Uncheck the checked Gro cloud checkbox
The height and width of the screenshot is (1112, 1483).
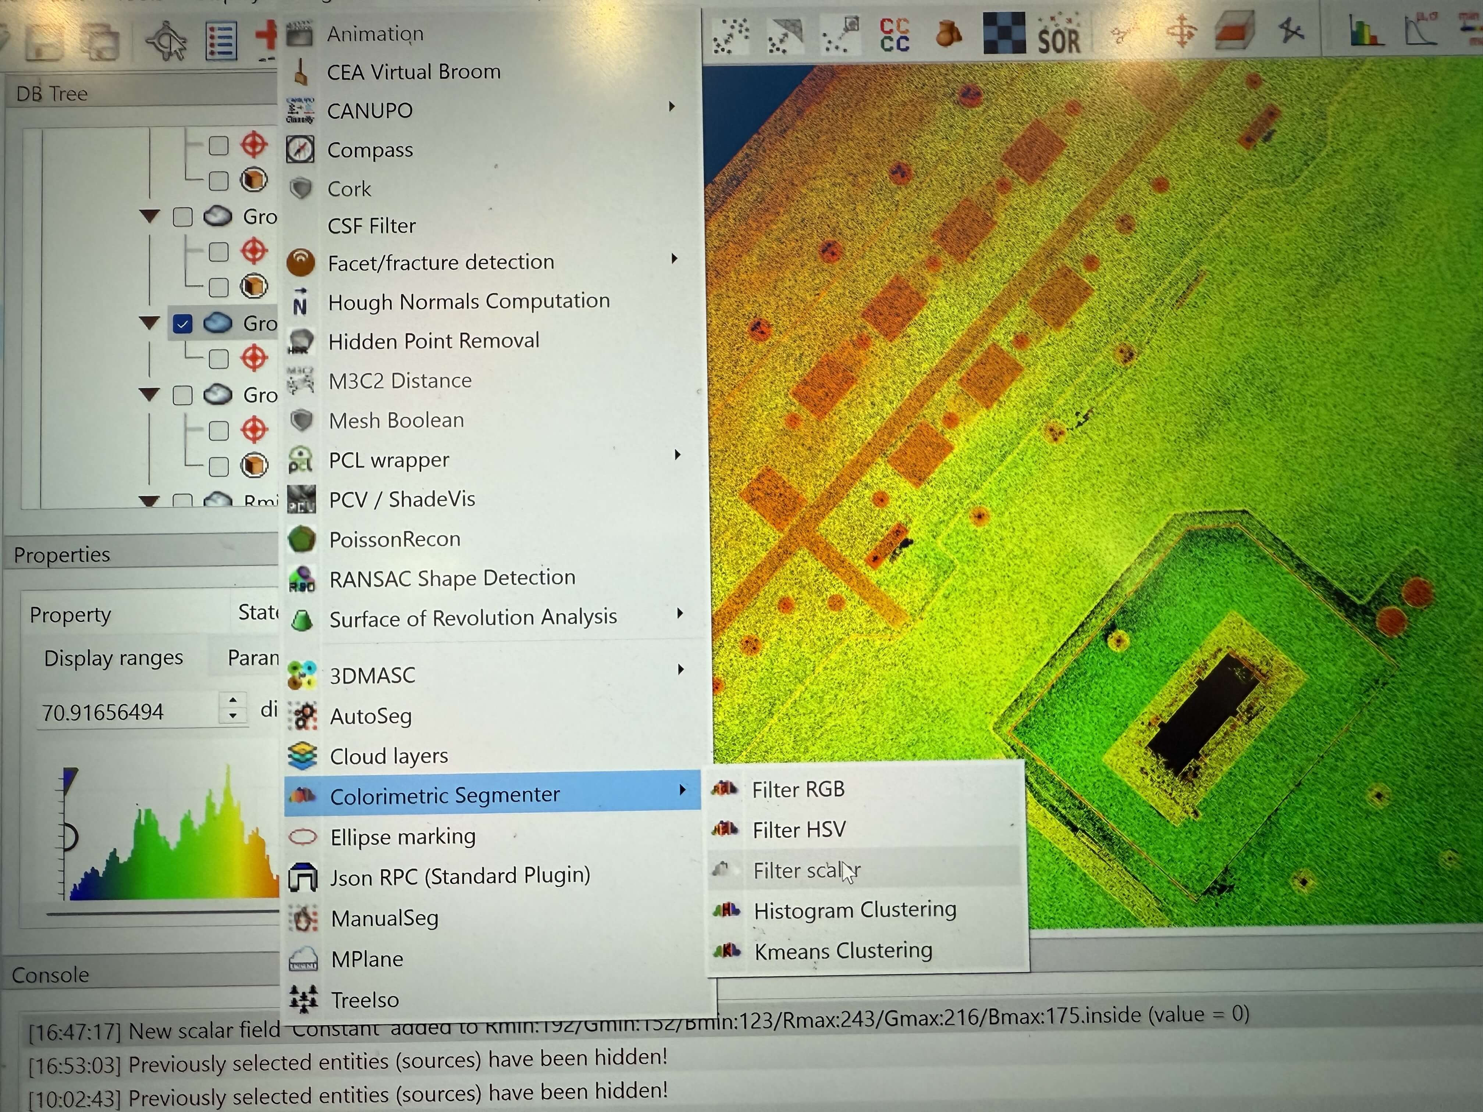pyautogui.click(x=182, y=324)
